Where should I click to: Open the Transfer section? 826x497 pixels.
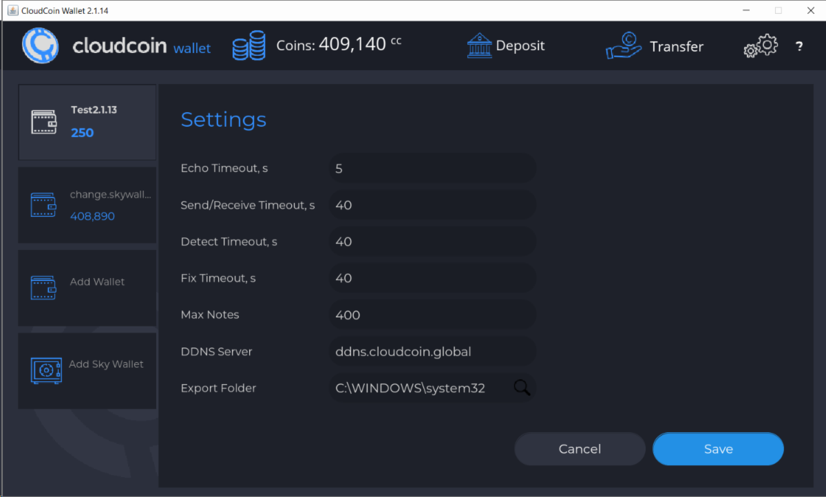(655, 47)
